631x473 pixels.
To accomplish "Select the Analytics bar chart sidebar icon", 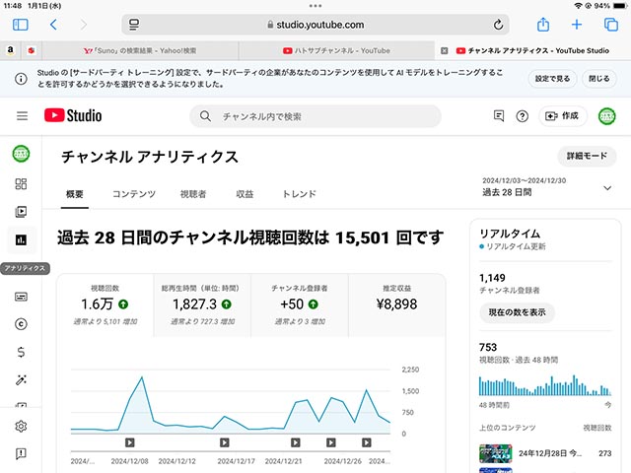I will click(21, 240).
